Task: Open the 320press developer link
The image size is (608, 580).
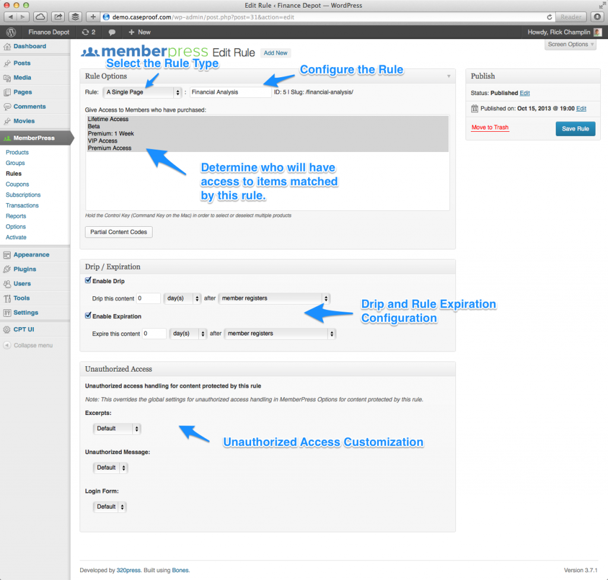Action: (128, 571)
